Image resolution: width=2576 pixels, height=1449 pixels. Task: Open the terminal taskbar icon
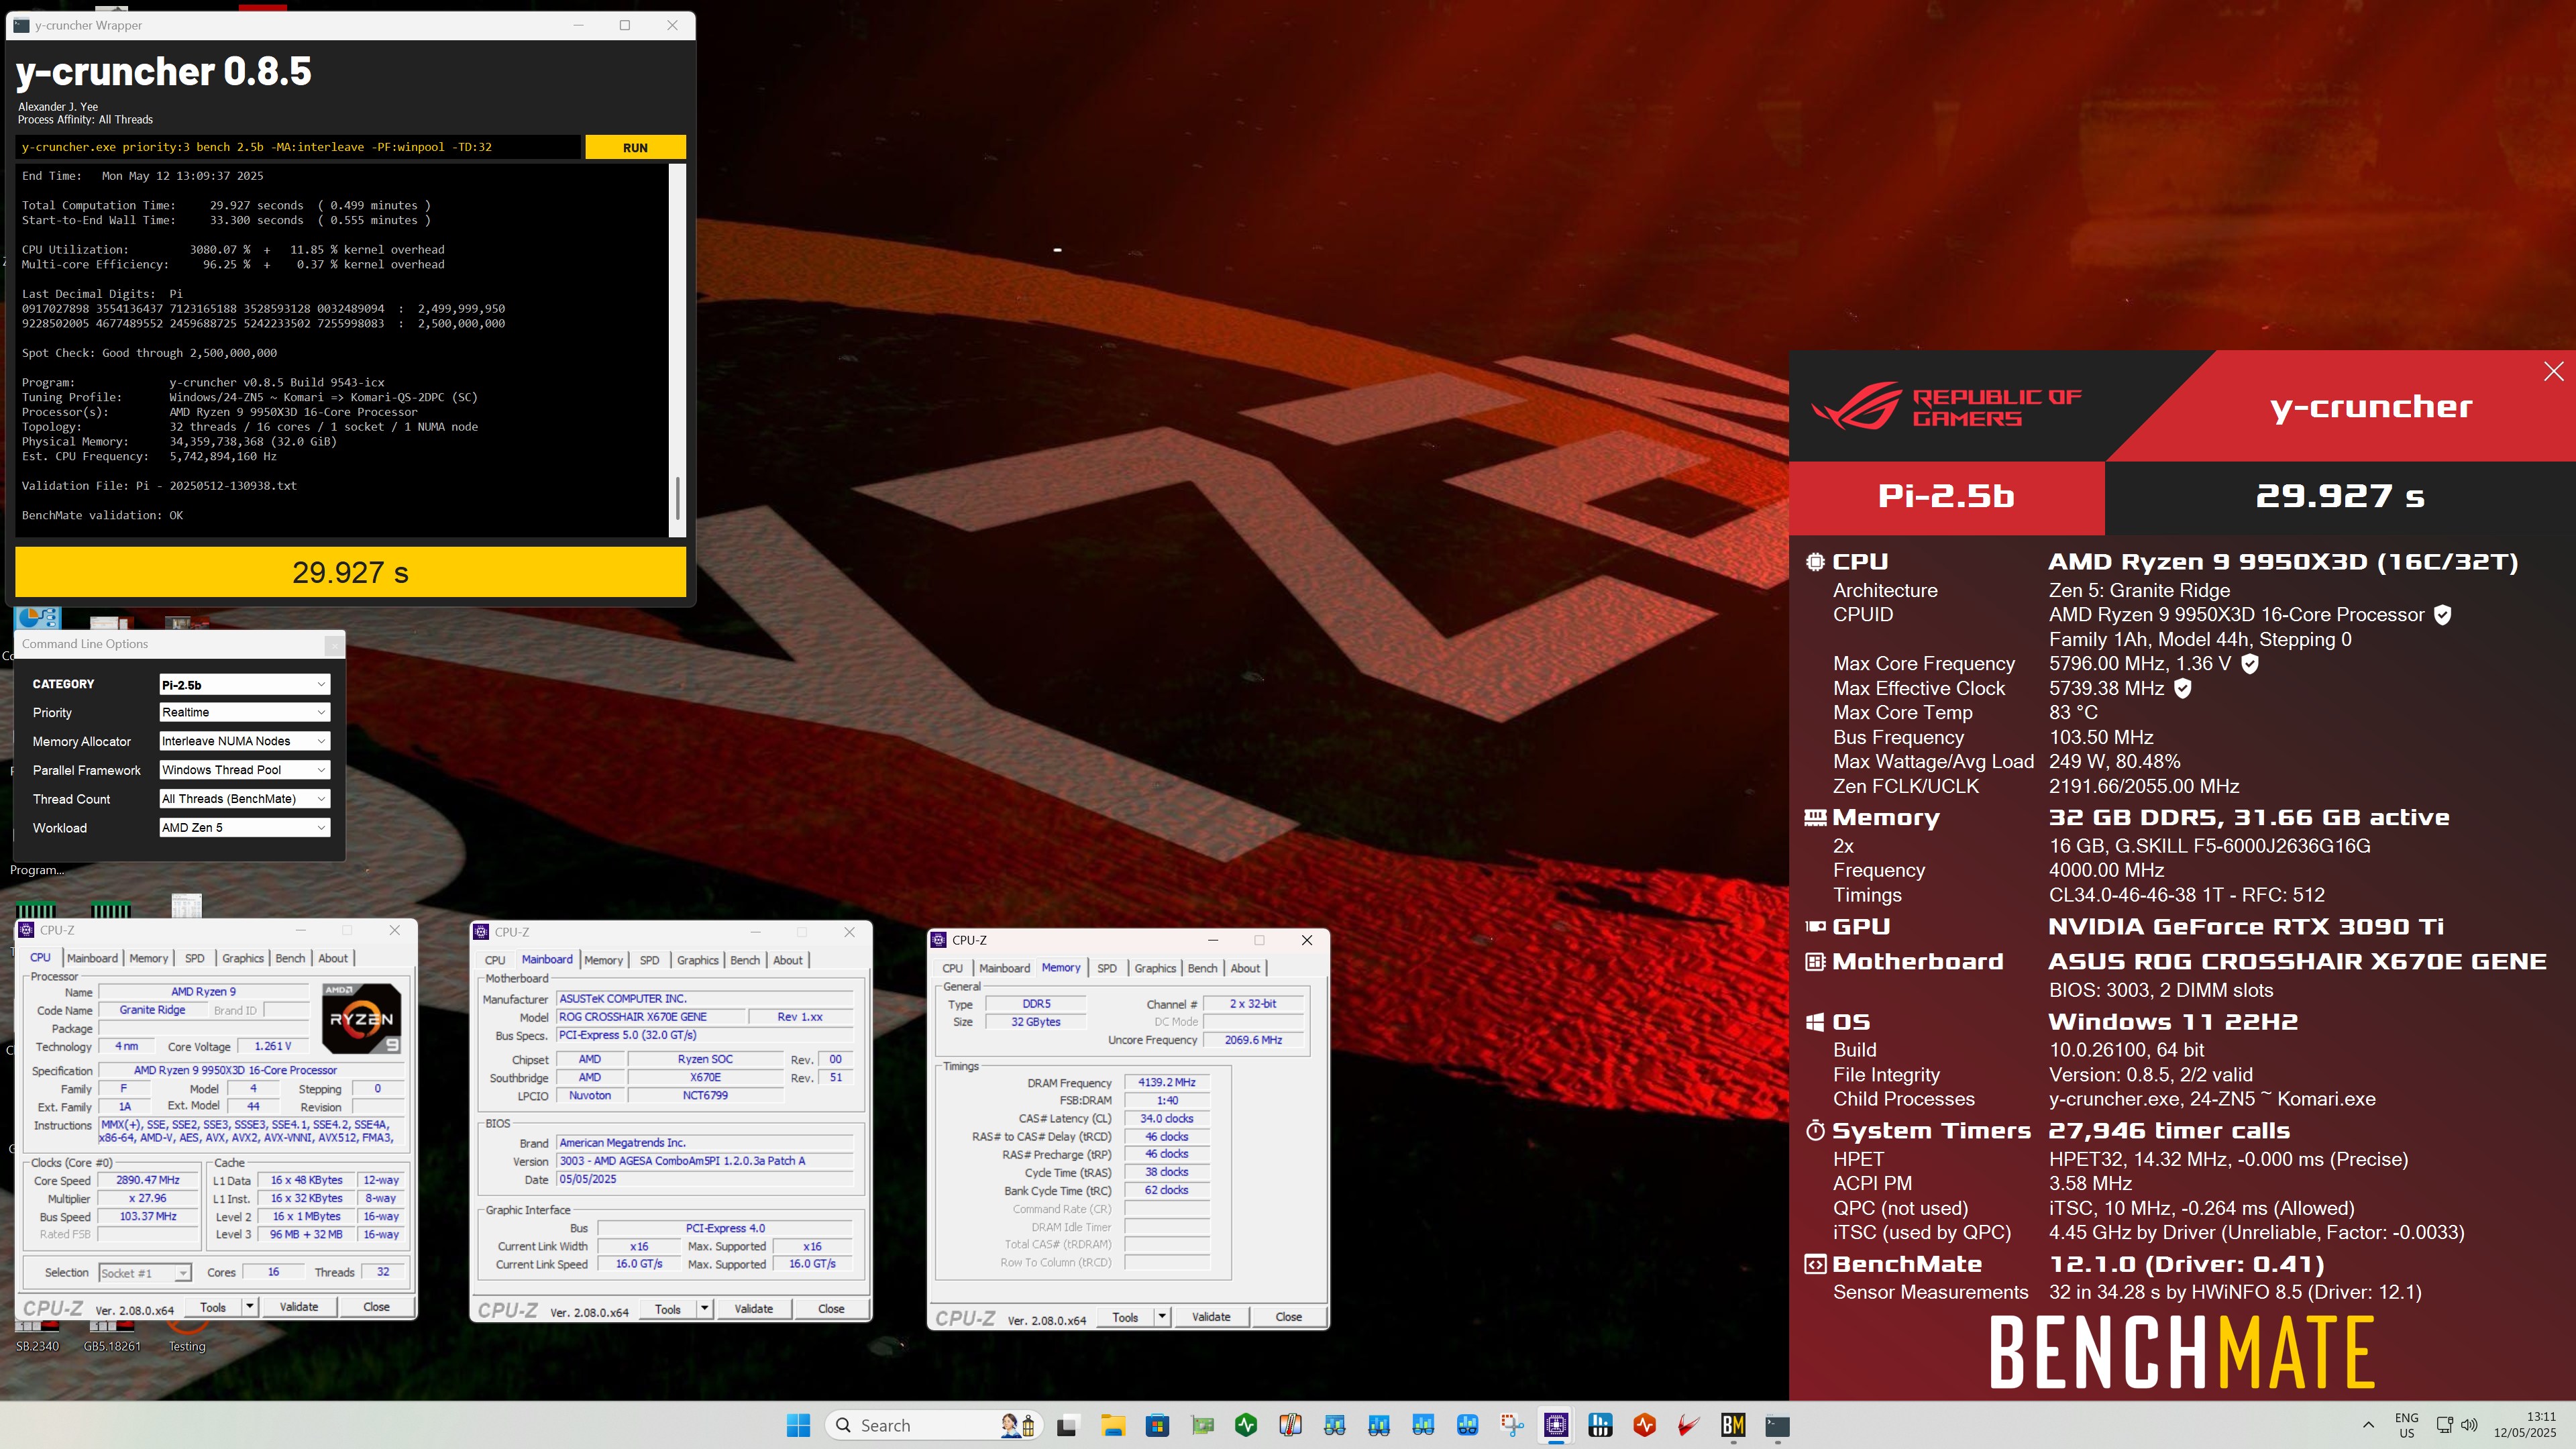click(x=1777, y=1426)
